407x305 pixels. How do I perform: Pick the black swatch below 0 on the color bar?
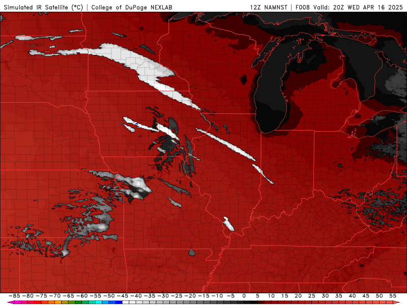tap(247, 302)
